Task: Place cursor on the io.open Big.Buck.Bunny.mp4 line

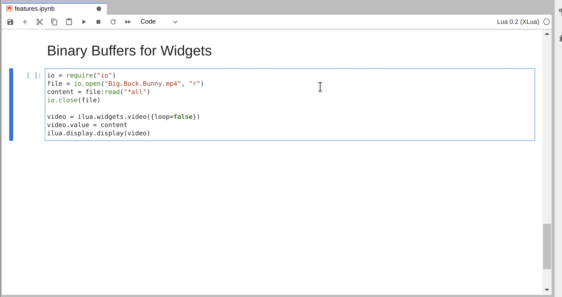Action: (x=126, y=84)
